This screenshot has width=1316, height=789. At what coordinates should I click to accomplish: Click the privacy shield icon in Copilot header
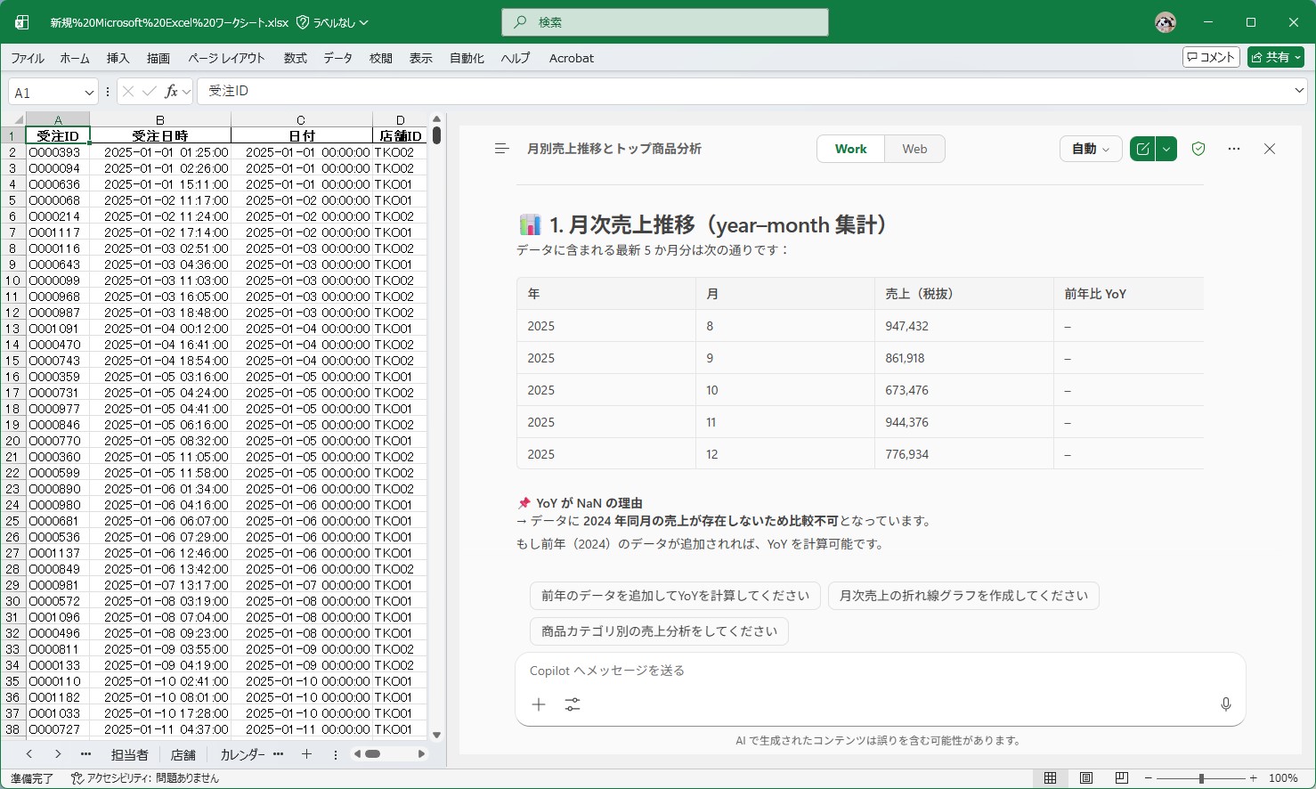[x=1198, y=149]
